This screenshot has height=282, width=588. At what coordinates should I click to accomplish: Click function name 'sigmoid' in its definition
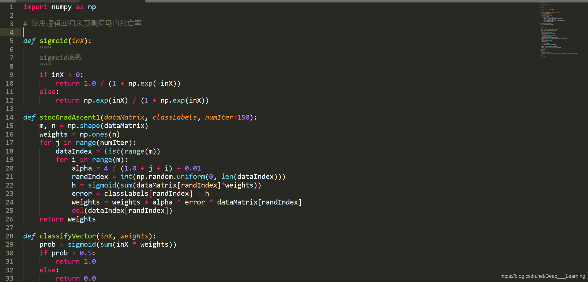click(x=54, y=41)
